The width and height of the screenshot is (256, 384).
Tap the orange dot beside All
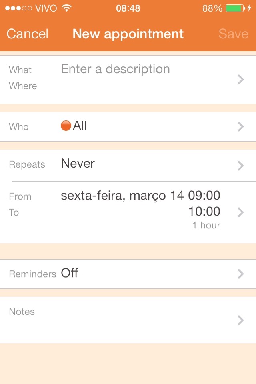tap(66, 126)
